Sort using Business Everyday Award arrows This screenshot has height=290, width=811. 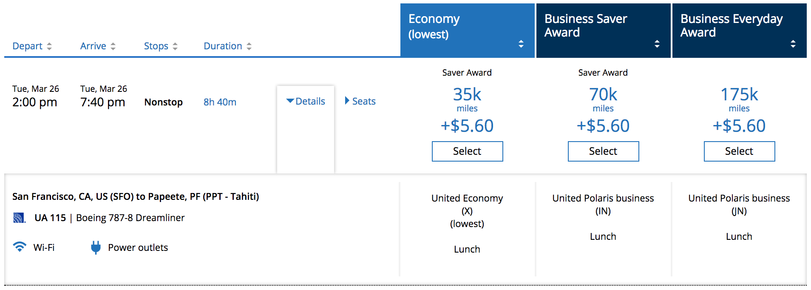point(793,44)
